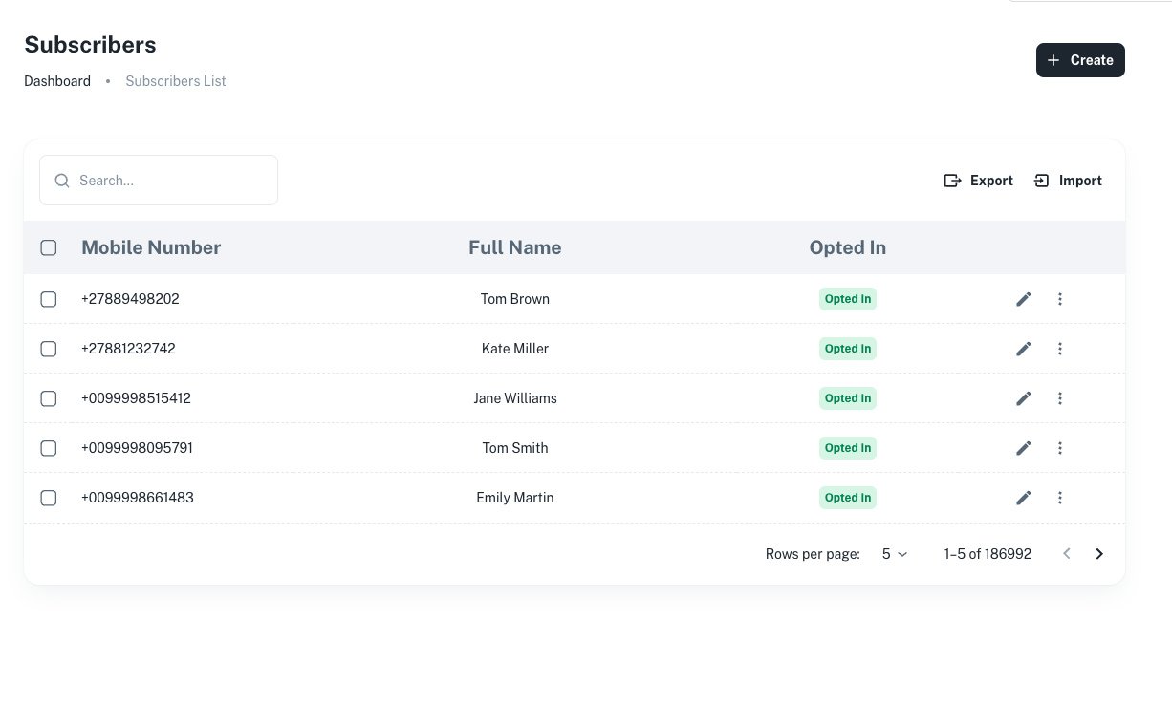Screen dimensions: 1172x727
Task: Sort by the Mobile Number column header
Action: point(151,247)
